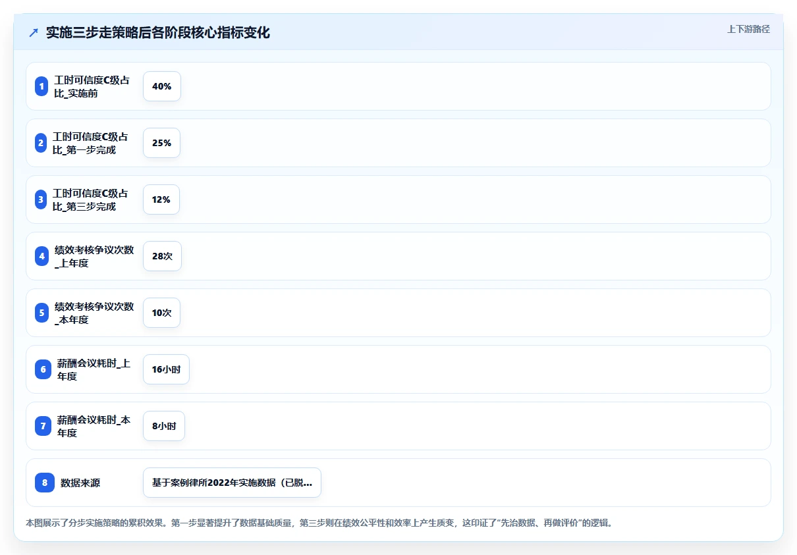Click step number badge 6
This screenshot has width=797, height=555.
[43, 369]
